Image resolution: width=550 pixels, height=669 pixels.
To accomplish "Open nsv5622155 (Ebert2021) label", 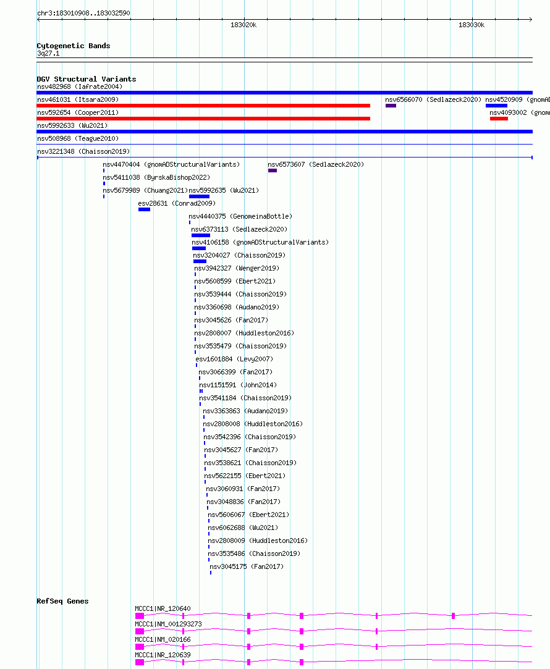I will (x=245, y=476).
